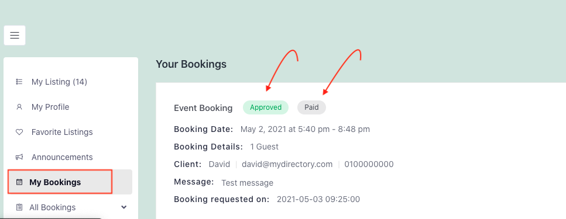Image resolution: width=566 pixels, height=219 pixels.
Task: Expand the All Bookings submenu
Action: click(71, 207)
